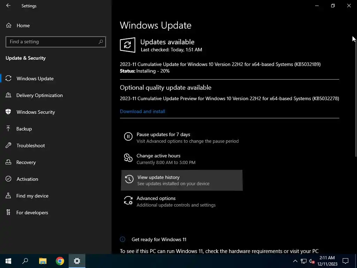
Task: Click the KB5032189 cumulative update title
Action: (220, 64)
